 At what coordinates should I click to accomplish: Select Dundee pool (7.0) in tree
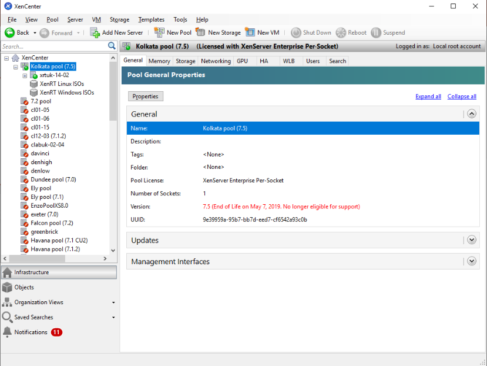click(53, 179)
